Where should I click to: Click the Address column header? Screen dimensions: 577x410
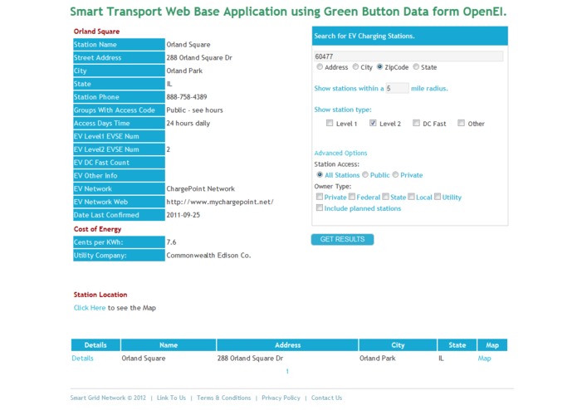point(288,345)
